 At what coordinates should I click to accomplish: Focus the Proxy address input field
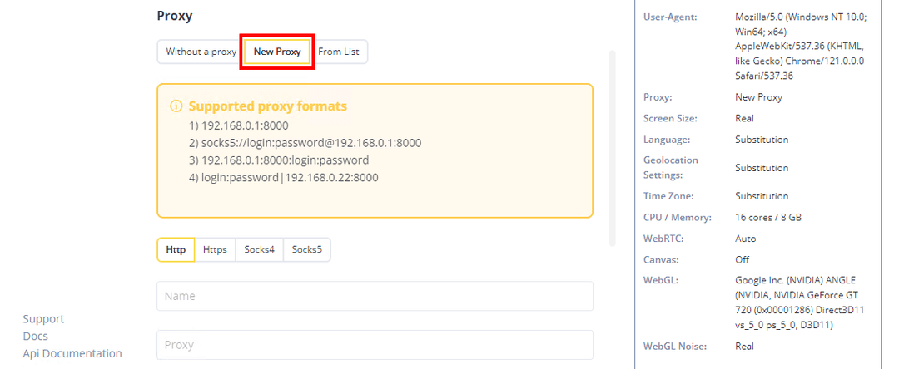(x=375, y=345)
